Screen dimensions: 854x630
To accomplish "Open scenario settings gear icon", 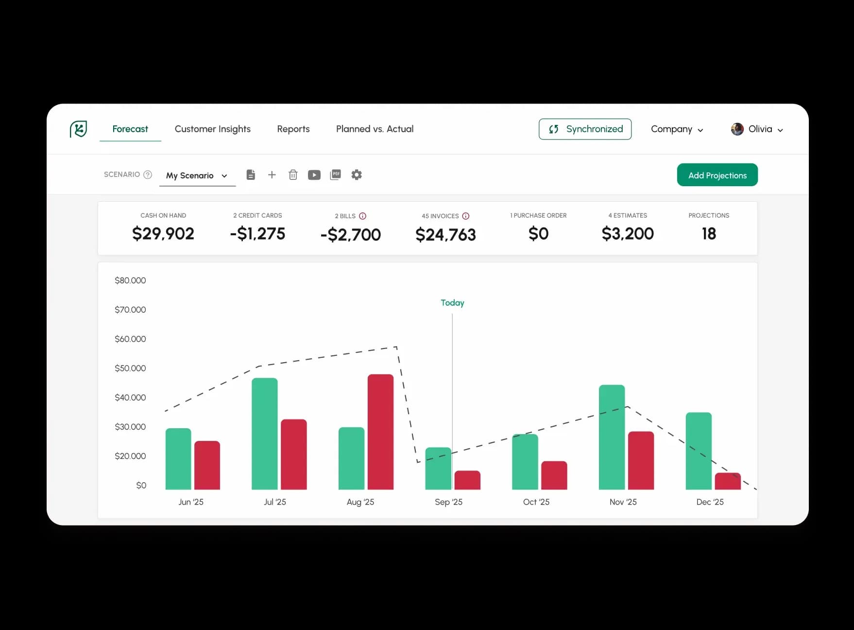I will click(x=357, y=175).
